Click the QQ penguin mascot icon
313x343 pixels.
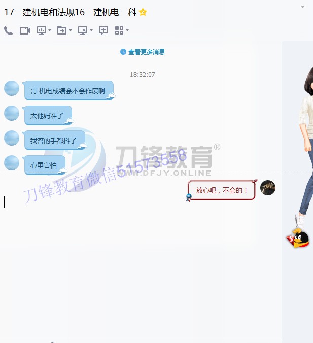[299, 238]
